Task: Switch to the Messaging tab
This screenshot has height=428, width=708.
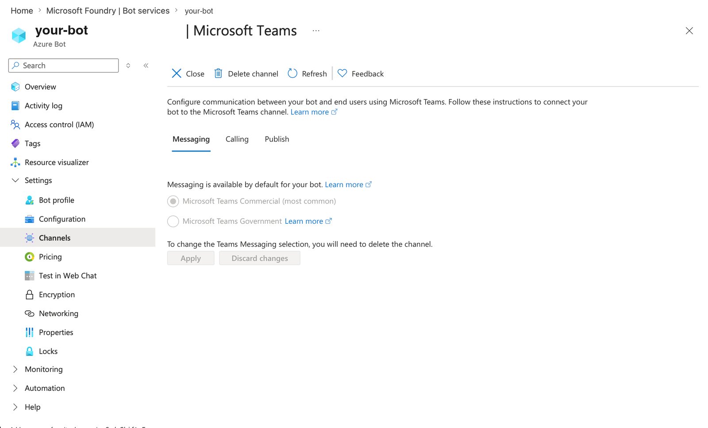Action: (191, 139)
